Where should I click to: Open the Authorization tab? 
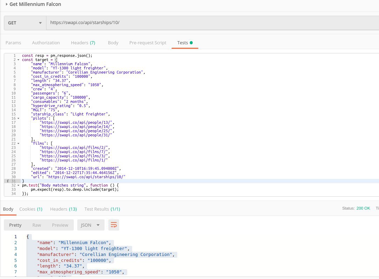[46, 43]
